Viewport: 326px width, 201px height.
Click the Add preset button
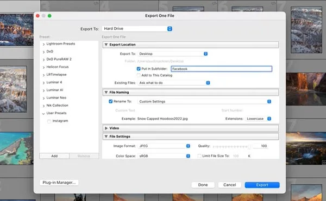click(x=54, y=156)
